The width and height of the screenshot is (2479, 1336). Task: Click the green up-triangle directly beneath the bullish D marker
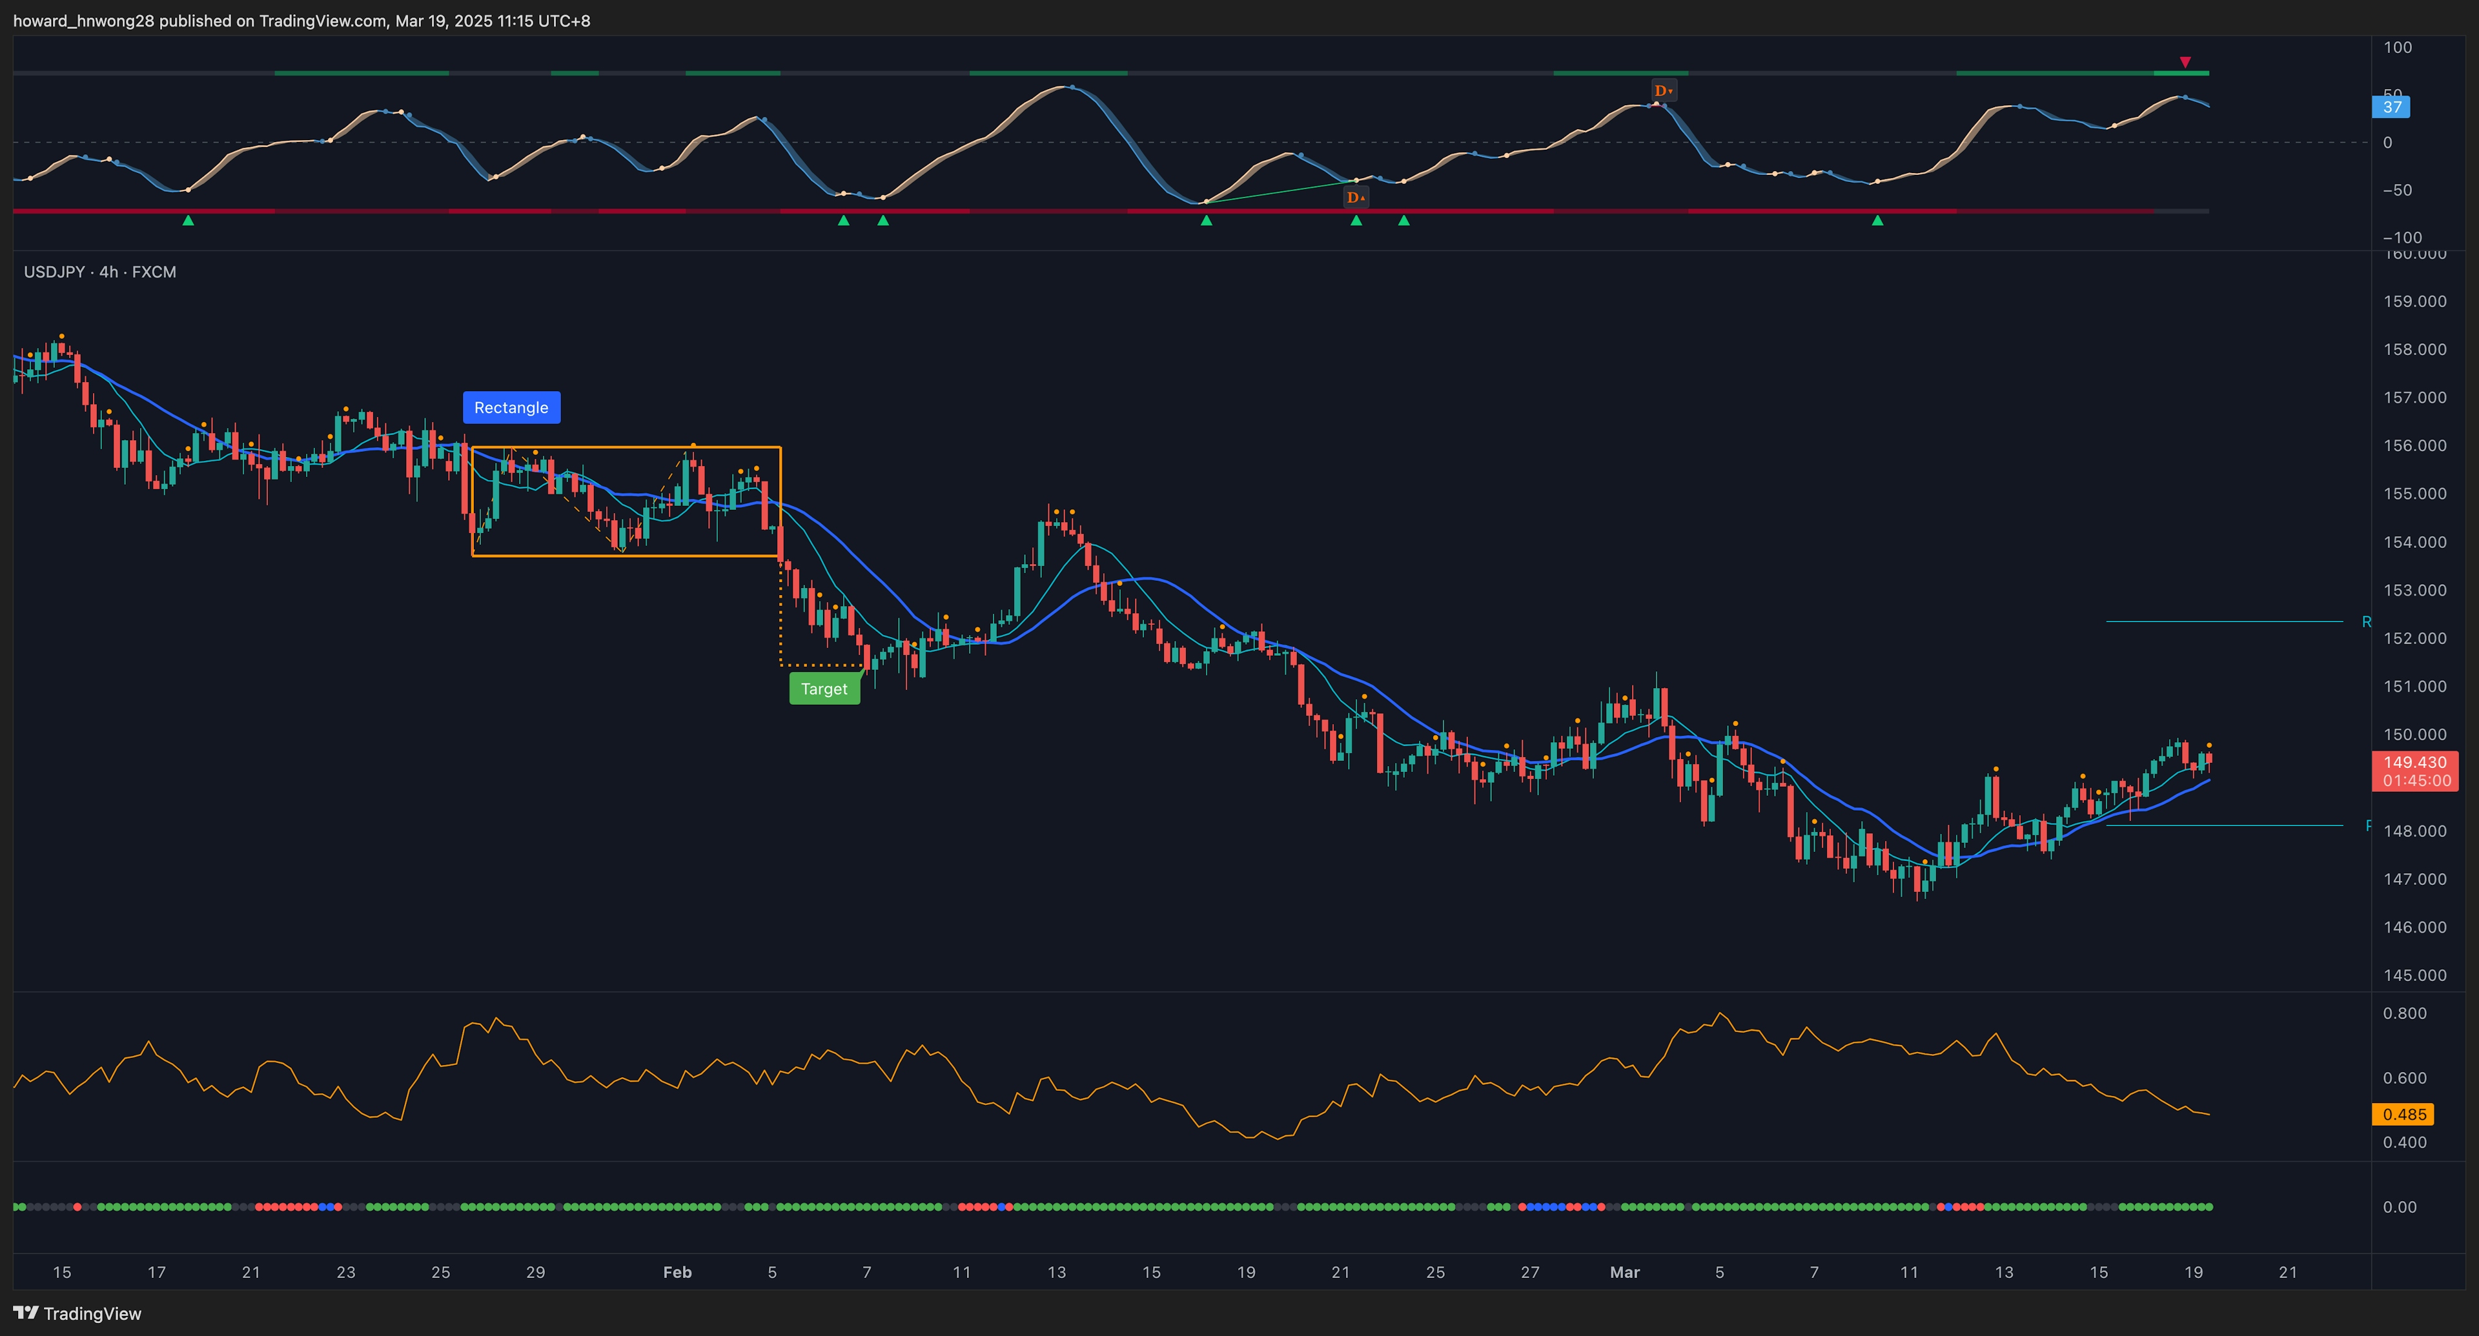(x=1356, y=220)
